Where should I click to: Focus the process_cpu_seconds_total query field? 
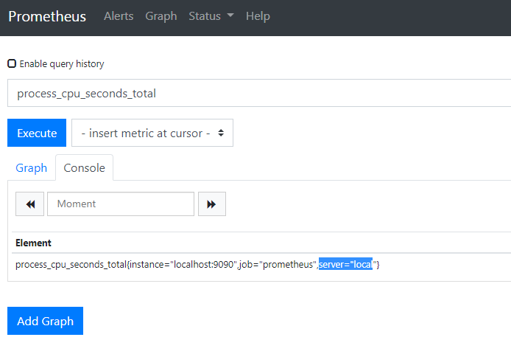[259, 93]
